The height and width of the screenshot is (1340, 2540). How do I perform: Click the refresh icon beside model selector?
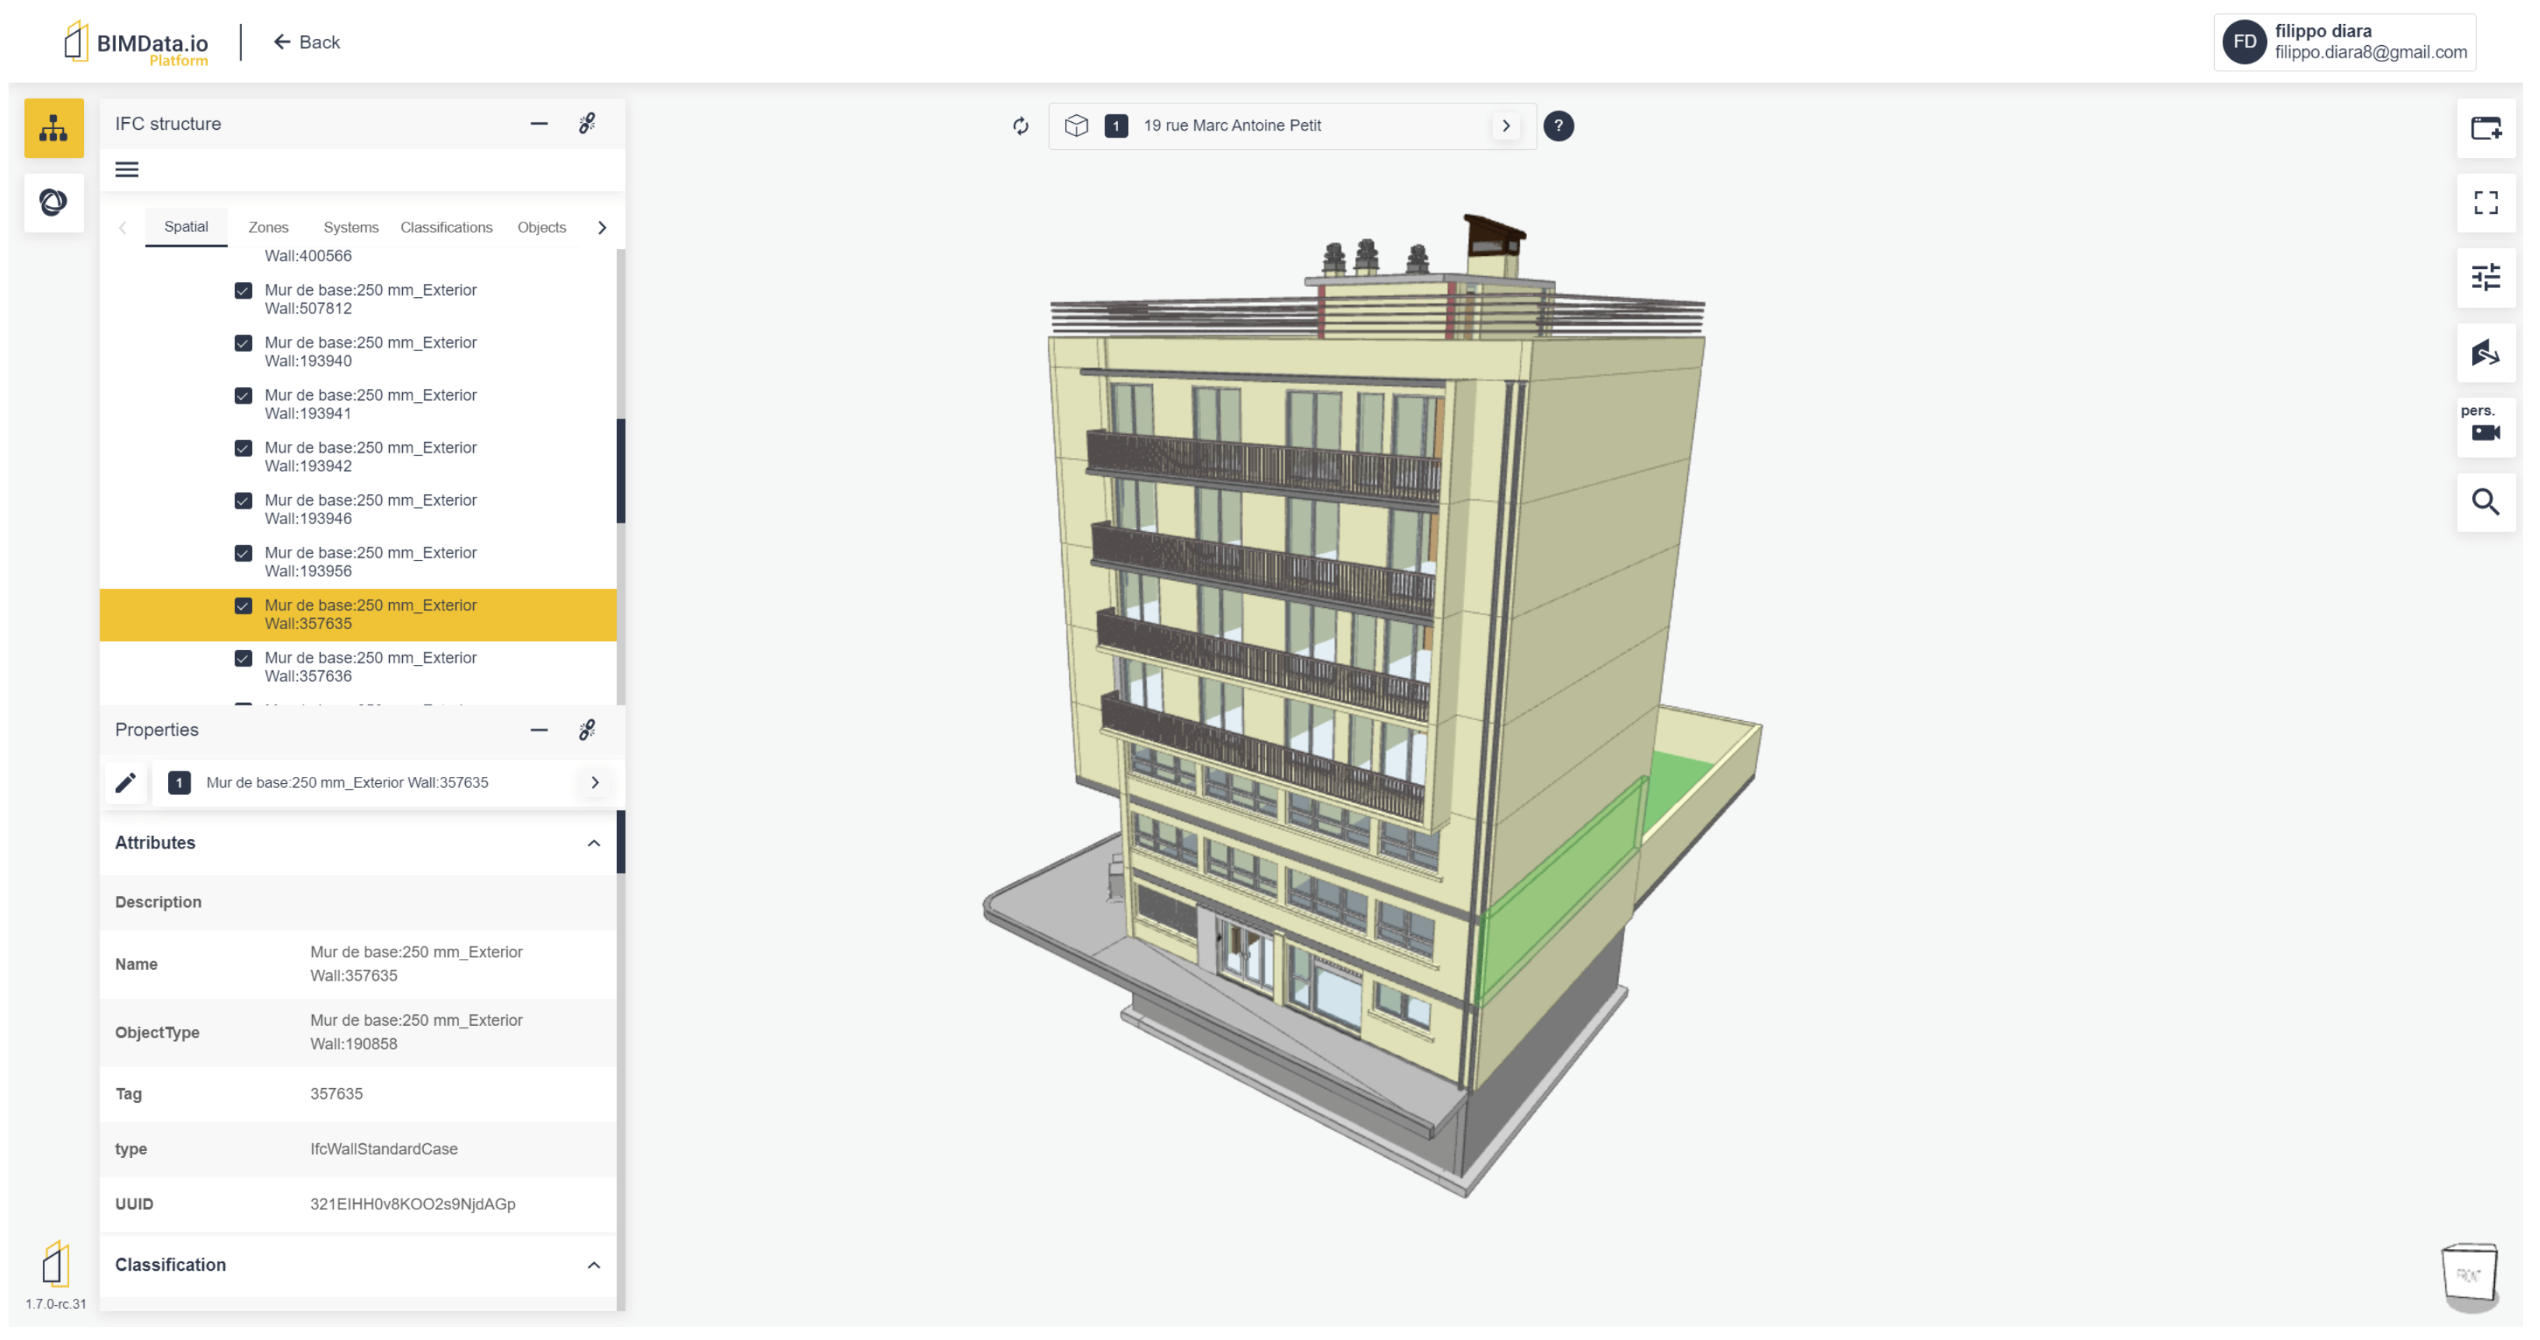1021,126
